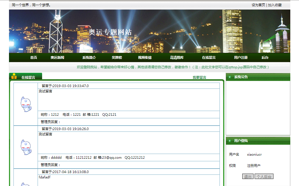This screenshot has width=299, height=186.
Task: Select 奖牌榜 in the navigation bar
Action: coord(117,58)
